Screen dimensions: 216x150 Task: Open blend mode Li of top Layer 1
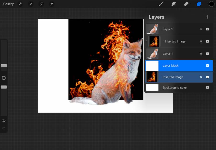click(x=201, y=29)
